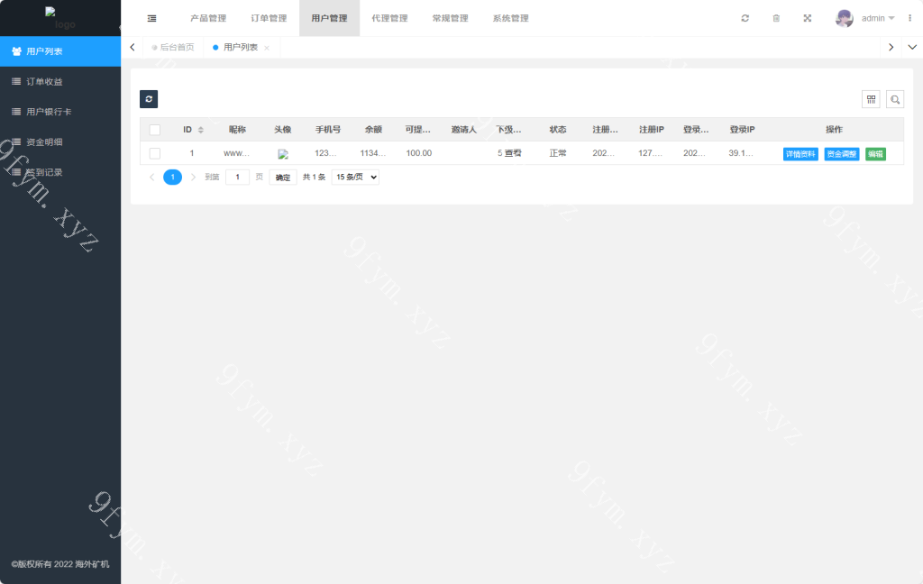Click page number 1 in pagination

172,178
